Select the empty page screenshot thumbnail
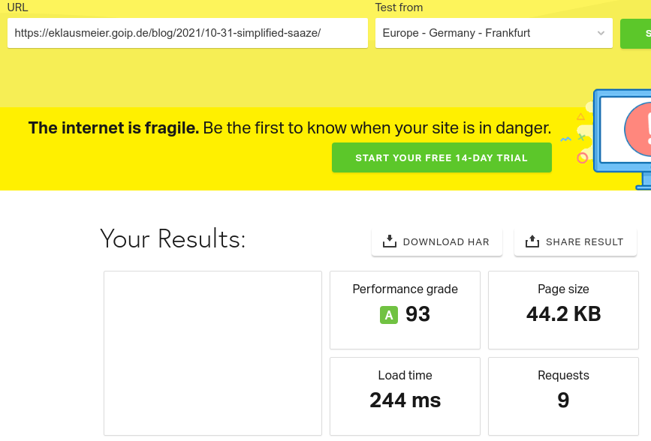 [x=212, y=352]
